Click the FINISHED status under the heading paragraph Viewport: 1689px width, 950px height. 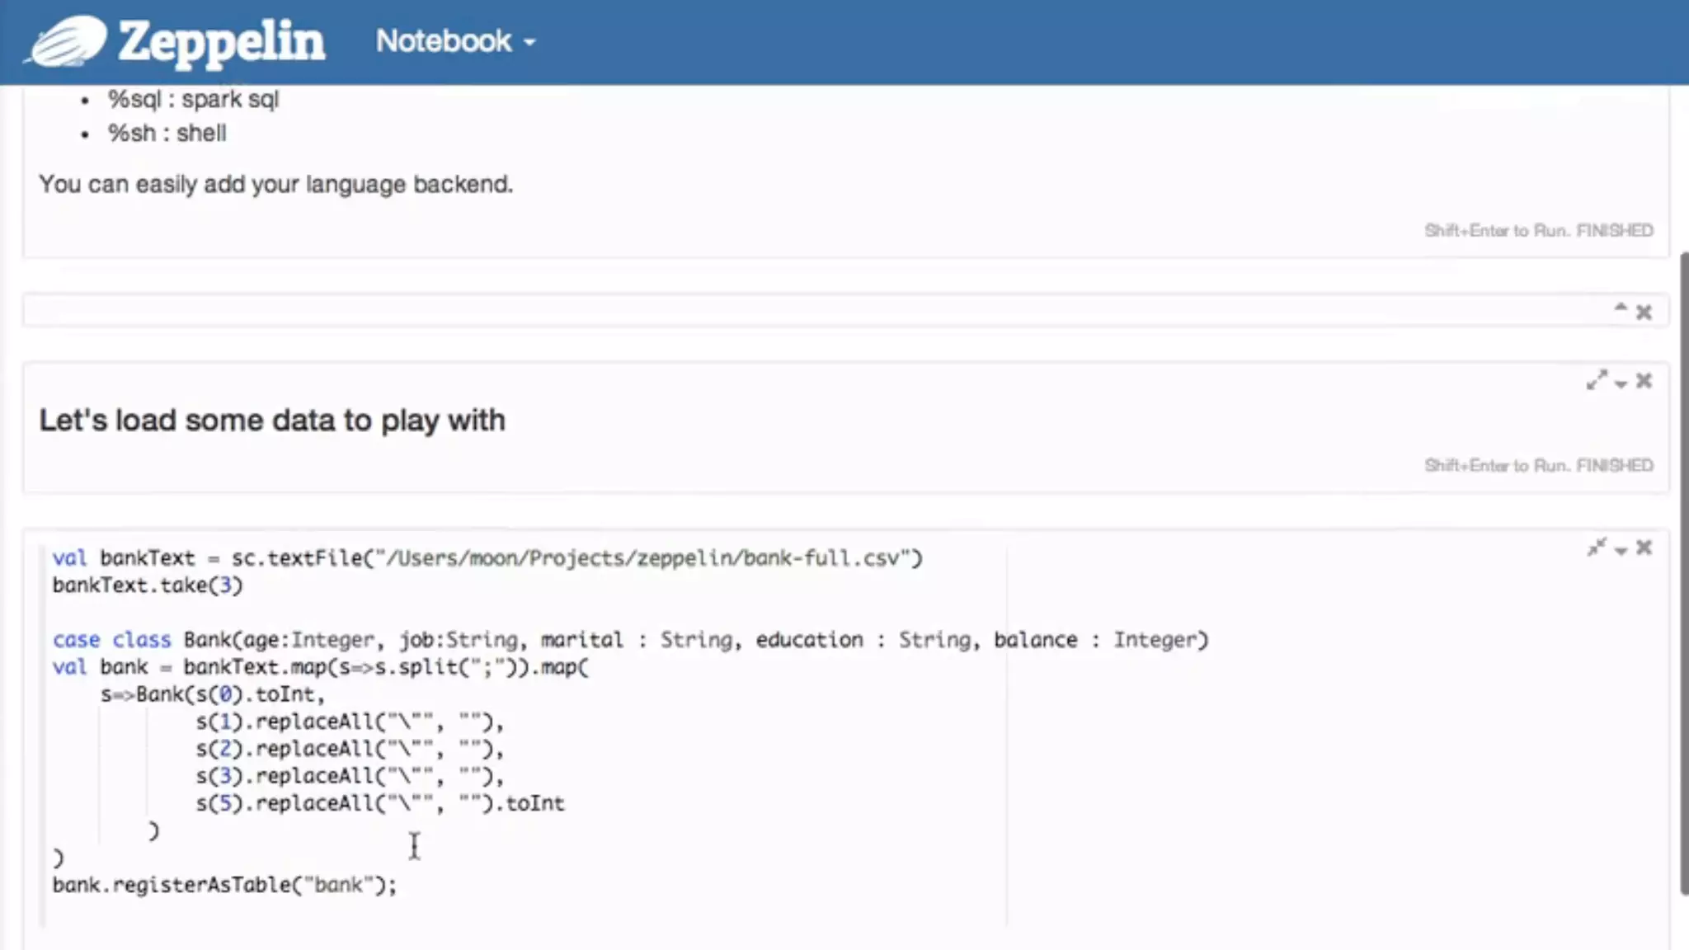click(1614, 466)
